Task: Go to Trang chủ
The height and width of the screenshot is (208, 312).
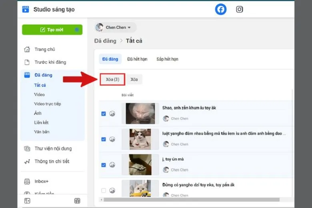Action: pyautogui.click(x=45, y=49)
